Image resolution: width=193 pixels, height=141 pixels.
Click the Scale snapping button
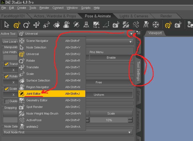[x=111, y=113]
